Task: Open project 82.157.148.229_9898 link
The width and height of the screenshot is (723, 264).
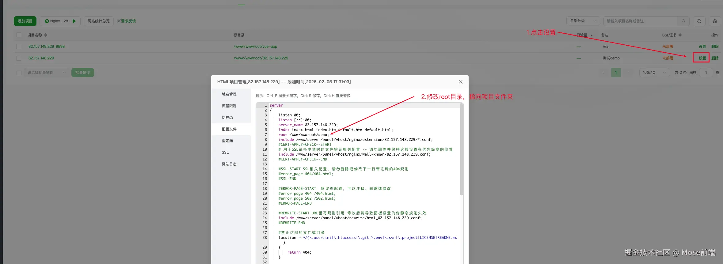Action: [x=47, y=47]
